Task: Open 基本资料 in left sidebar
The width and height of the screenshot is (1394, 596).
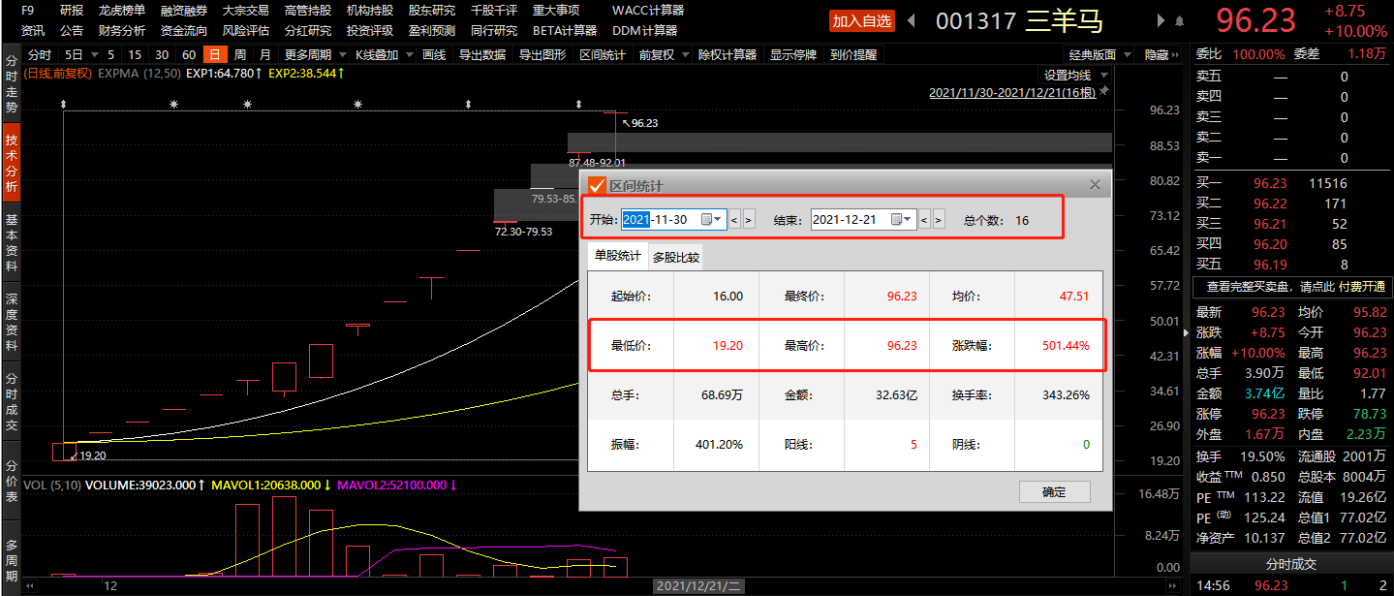Action: 12,242
